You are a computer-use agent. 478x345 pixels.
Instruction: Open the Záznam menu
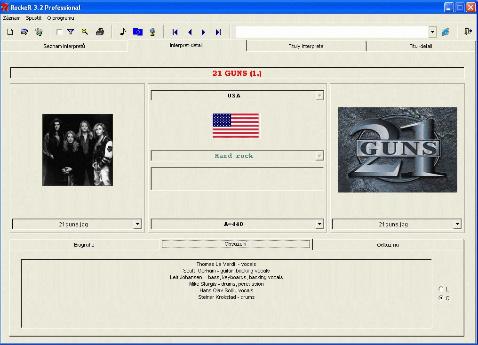point(12,18)
